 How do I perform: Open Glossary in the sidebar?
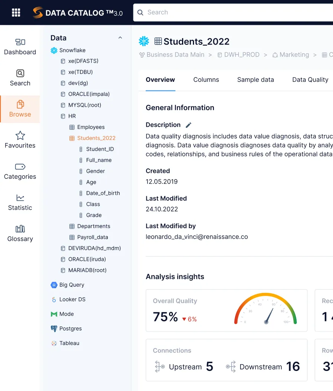coord(20,234)
